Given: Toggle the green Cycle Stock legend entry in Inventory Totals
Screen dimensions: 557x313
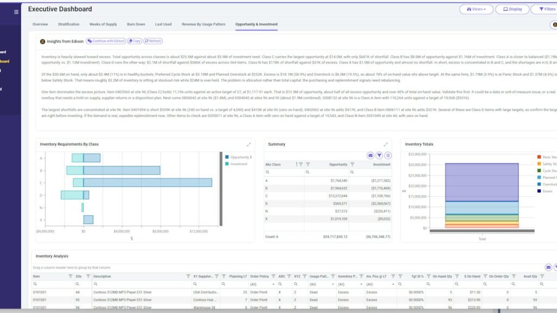Looking at the screenshot, I should [547, 171].
